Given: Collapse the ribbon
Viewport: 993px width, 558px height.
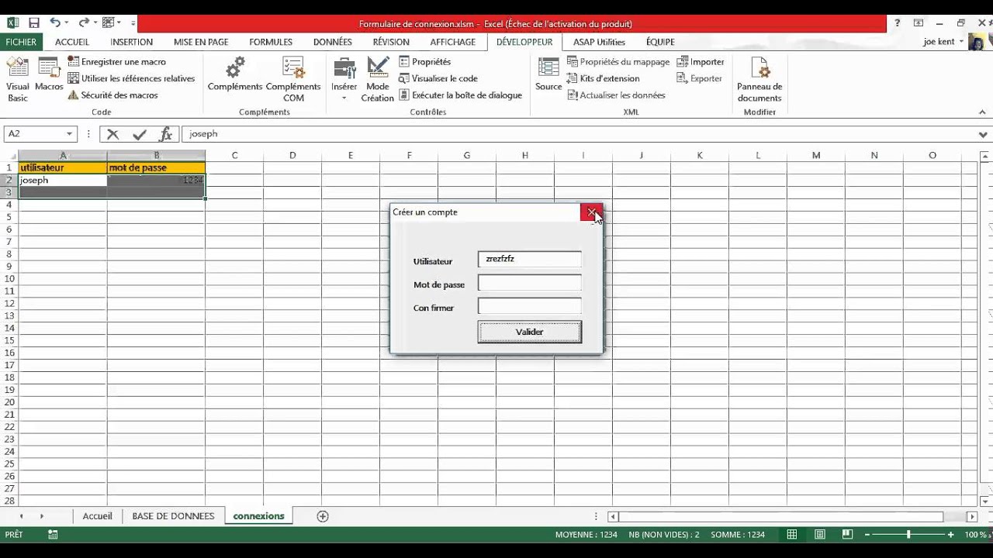Looking at the screenshot, I should point(982,112).
